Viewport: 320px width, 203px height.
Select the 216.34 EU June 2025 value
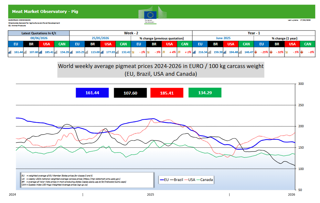[203, 52]
